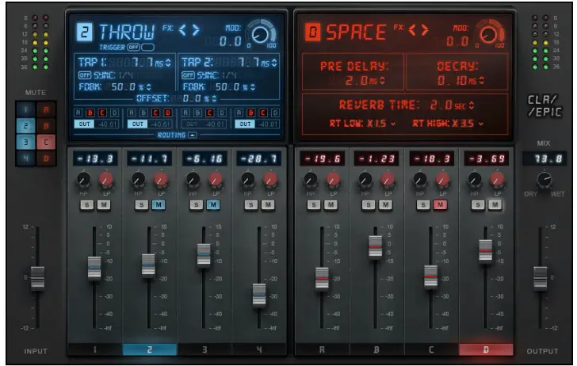Click the LP knob on delay channel 3
577x366 pixels.
pos(216,180)
